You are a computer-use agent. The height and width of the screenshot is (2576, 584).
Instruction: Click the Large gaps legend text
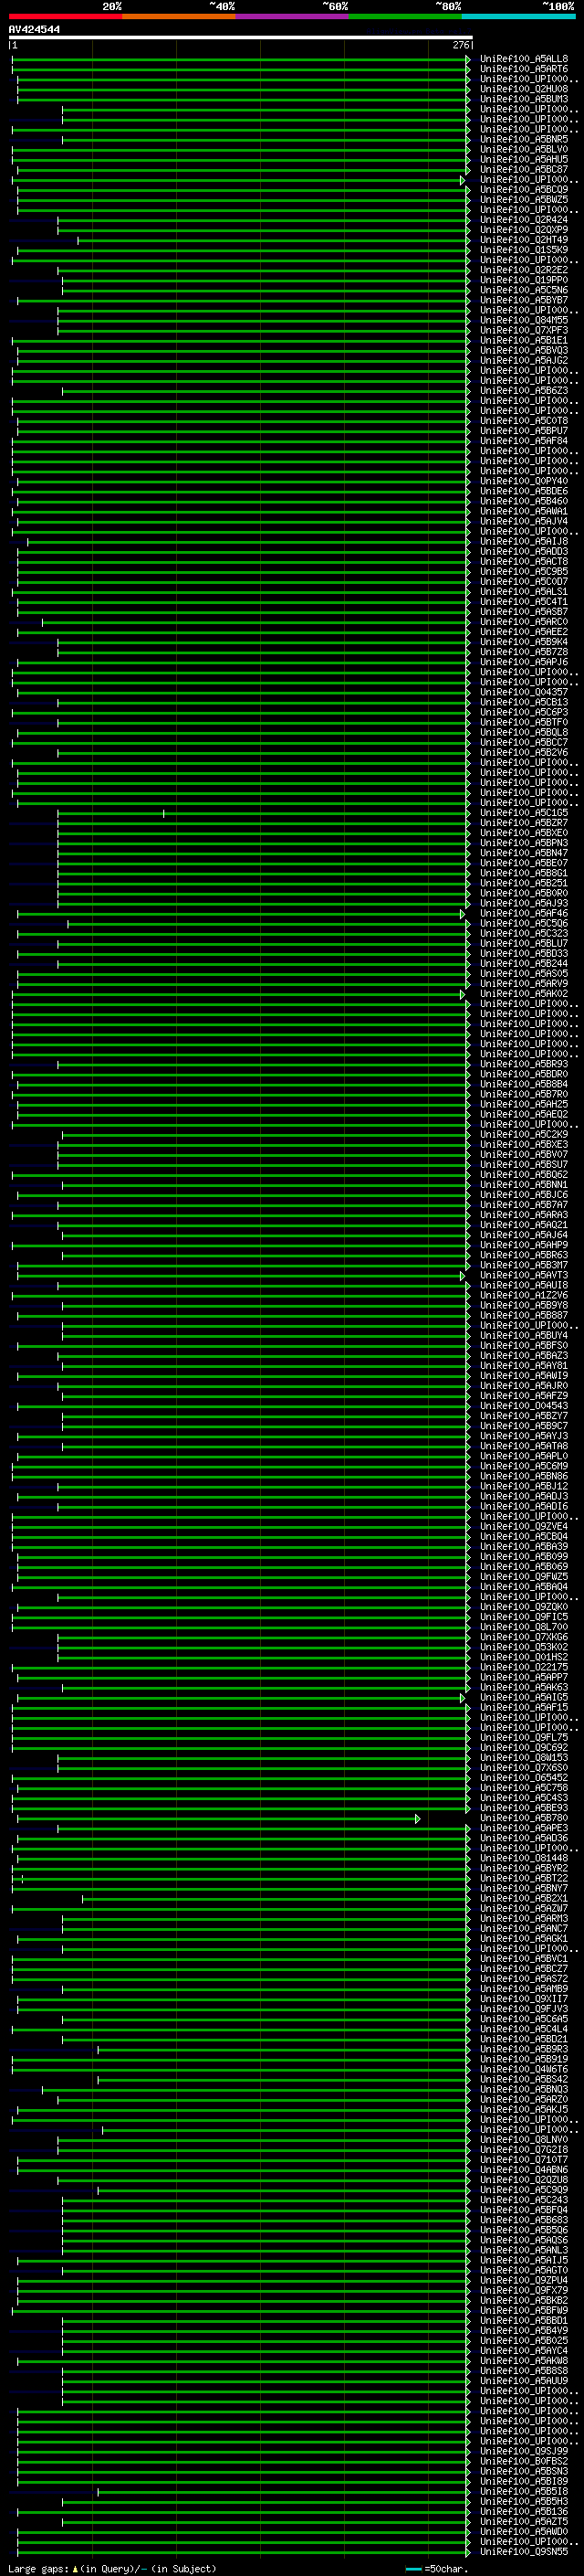(x=112, y=2568)
